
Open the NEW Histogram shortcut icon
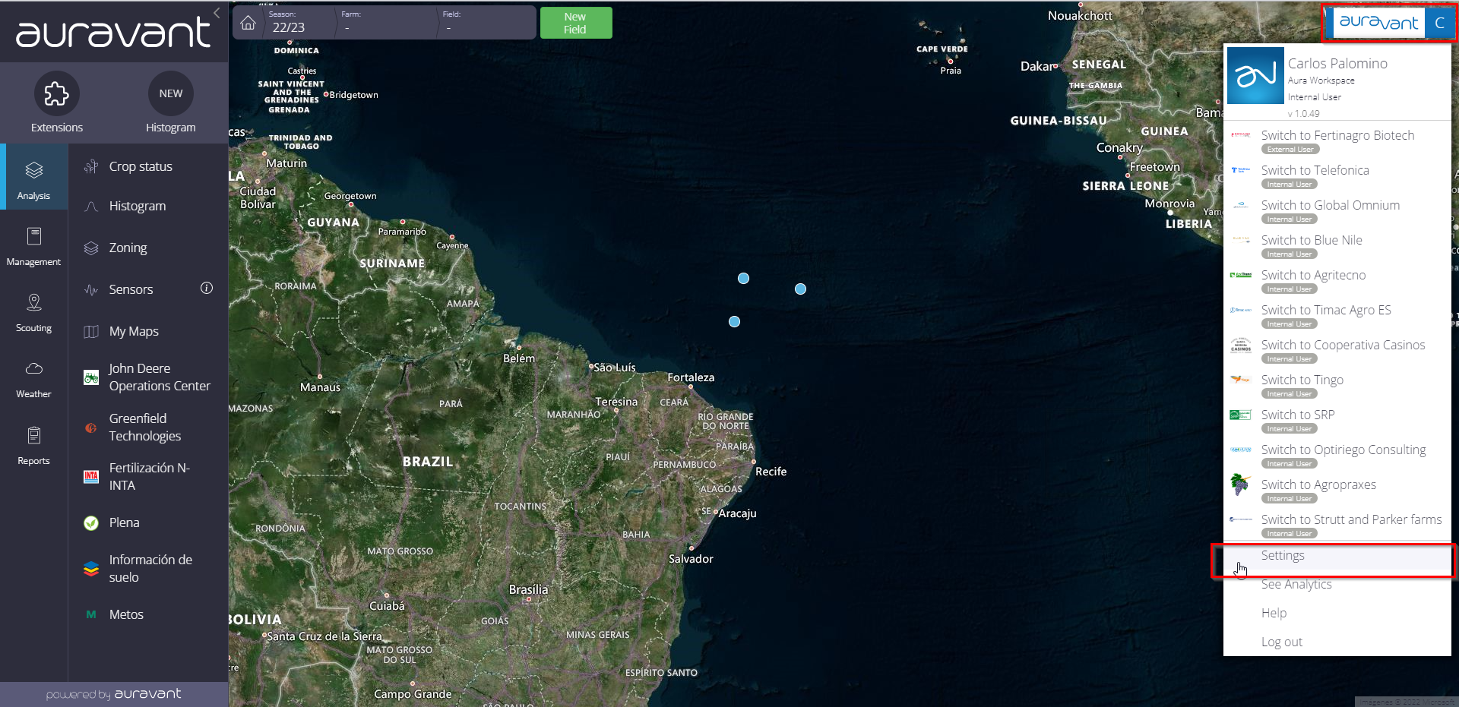click(170, 93)
